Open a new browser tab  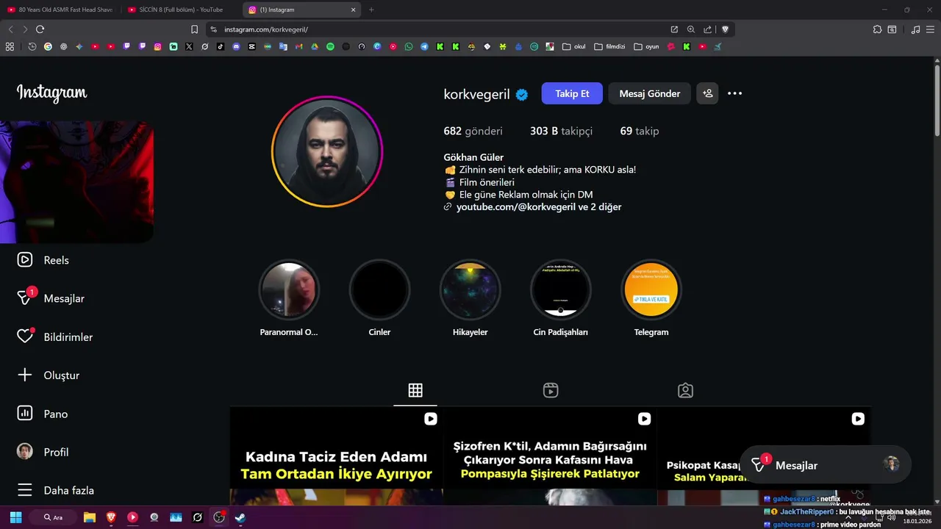pyautogui.click(x=371, y=10)
